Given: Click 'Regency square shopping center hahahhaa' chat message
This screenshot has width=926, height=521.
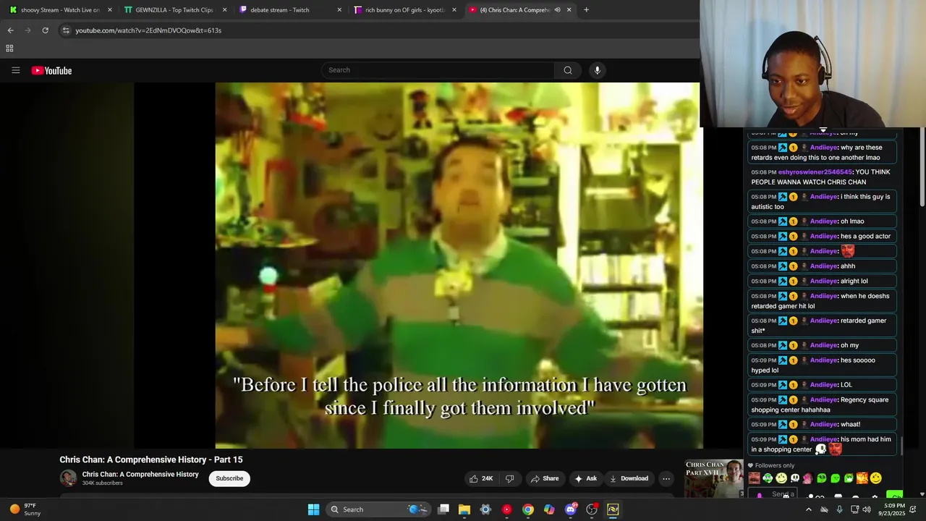Looking at the screenshot, I should pyautogui.click(x=822, y=404).
